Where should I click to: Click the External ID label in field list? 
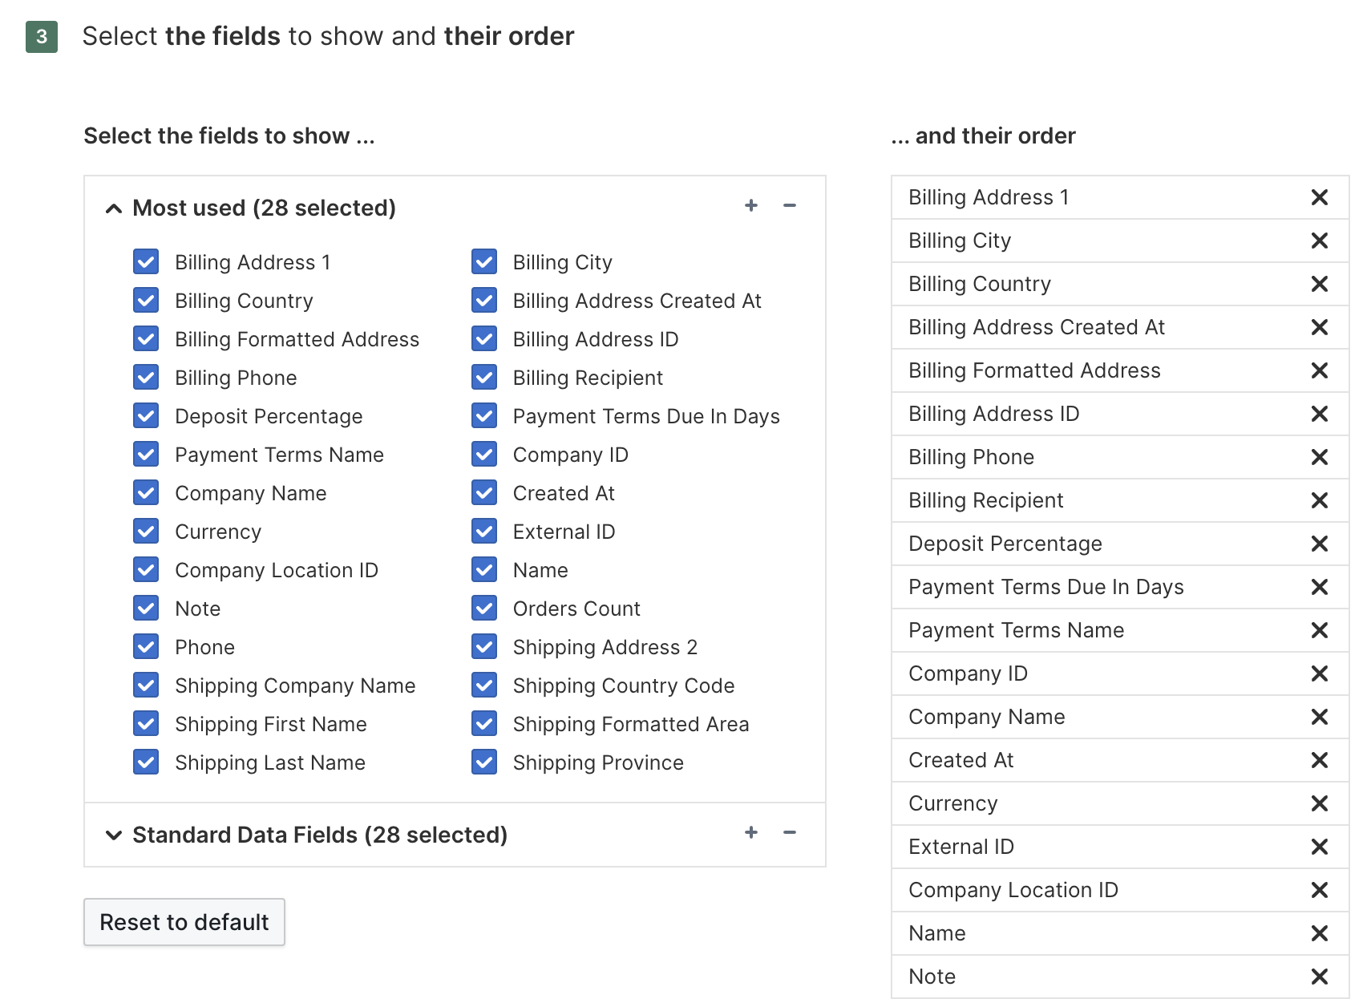coord(564,532)
